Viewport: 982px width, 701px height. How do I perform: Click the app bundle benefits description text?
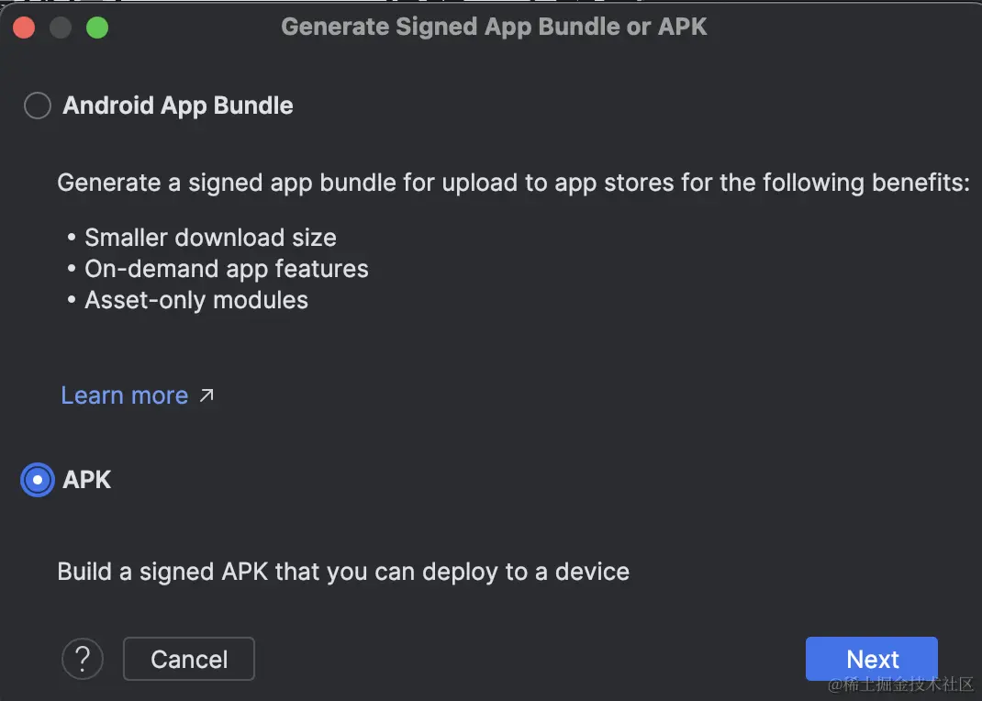click(514, 183)
